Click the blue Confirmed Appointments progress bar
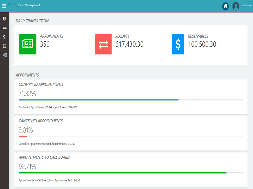This screenshot has width=253, height=189. (x=99, y=100)
